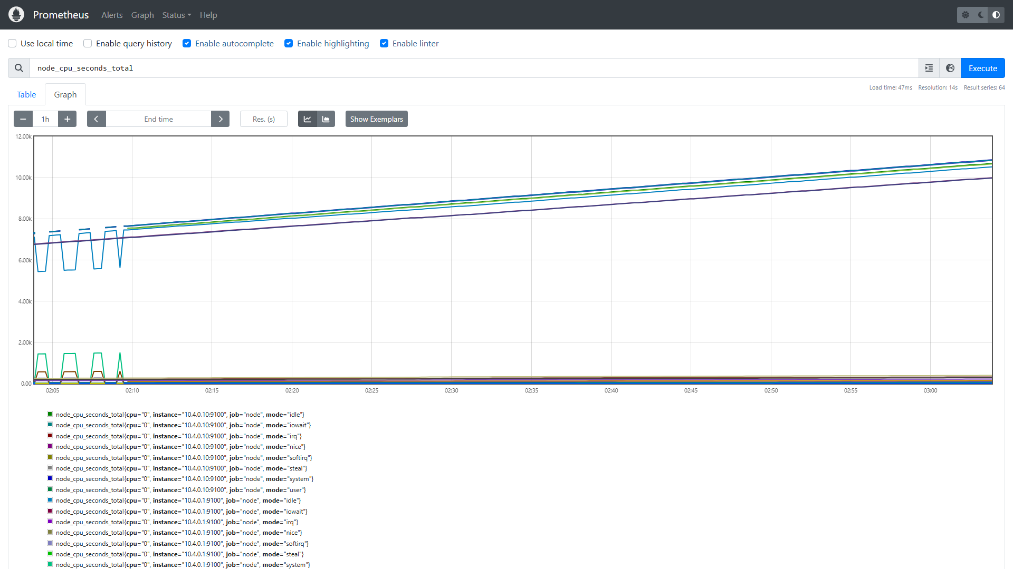The image size is (1013, 569).
Task: Switch to the light theme sun icon
Action: pyautogui.click(x=966, y=15)
